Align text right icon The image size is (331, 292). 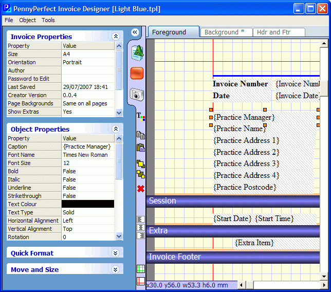pos(141,235)
